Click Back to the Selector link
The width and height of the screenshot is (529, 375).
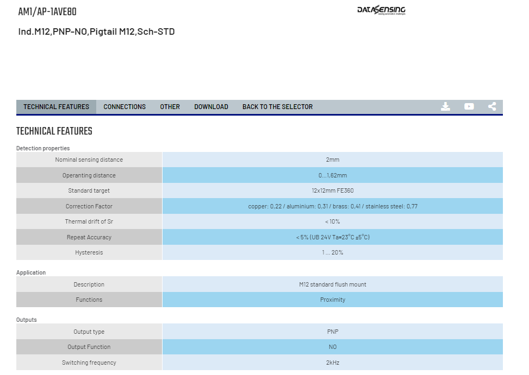[277, 107]
